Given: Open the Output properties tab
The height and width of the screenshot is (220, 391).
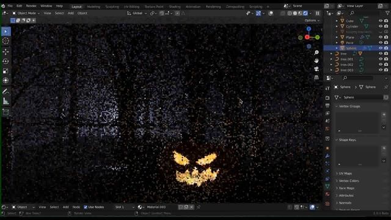Looking at the screenshot, I should pyautogui.click(x=327, y=106).
